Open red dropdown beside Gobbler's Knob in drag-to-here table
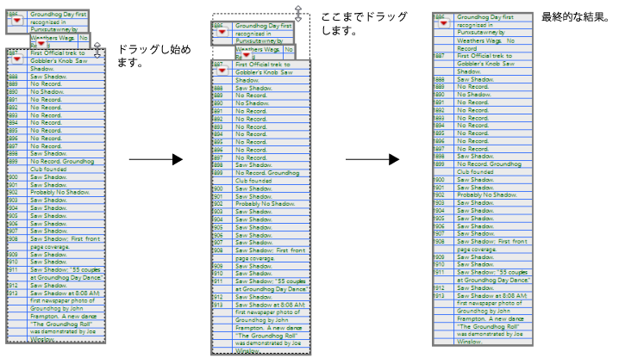The image size is (619, 358). coord(222,71)
